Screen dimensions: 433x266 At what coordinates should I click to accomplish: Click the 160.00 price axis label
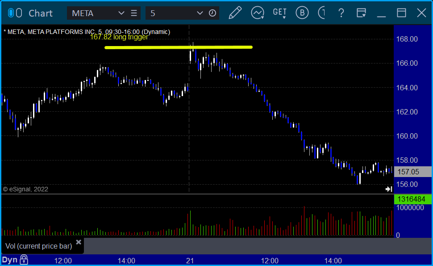[407, 136]
